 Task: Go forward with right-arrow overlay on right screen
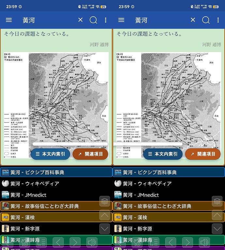[x=187, y=243]
